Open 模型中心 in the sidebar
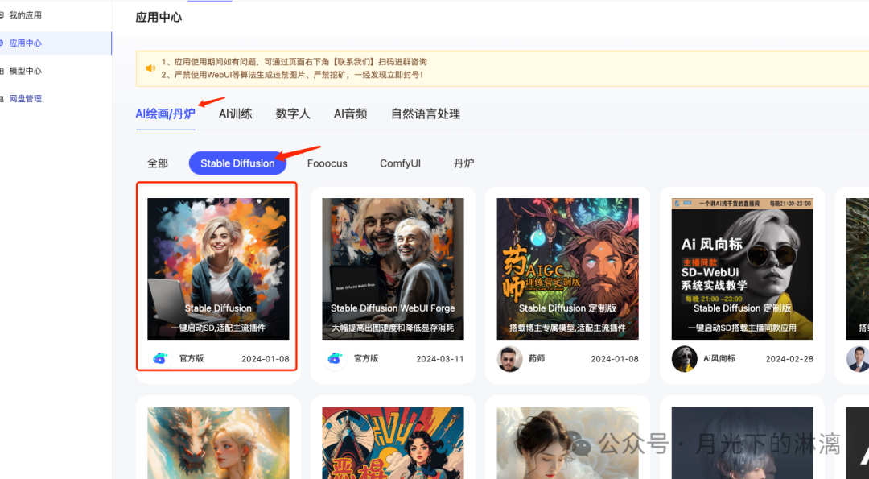 [25, 71]
